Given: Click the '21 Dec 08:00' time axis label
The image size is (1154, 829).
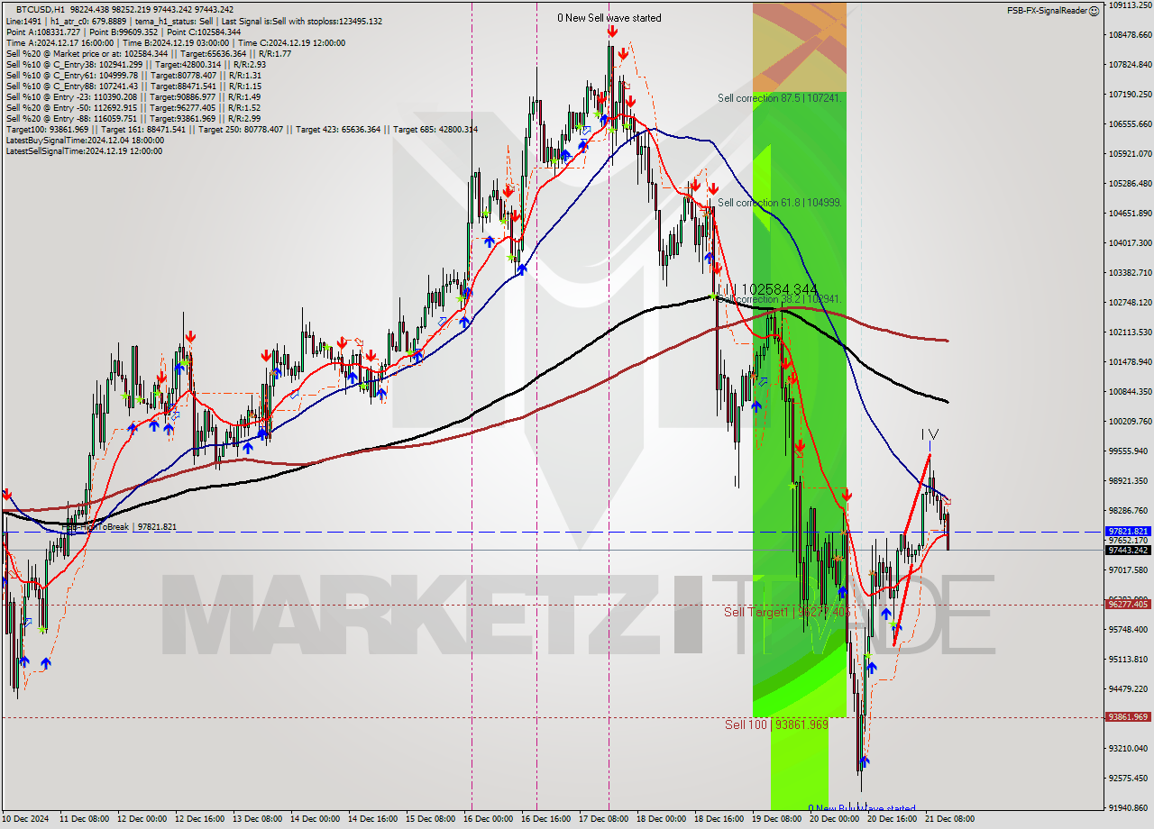Looking at the screenshot, I should 949,819.
